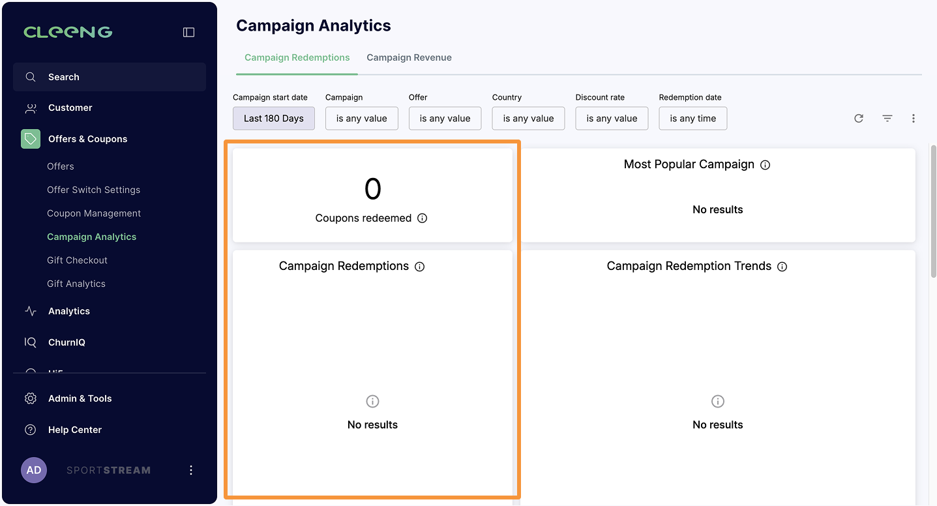
Task: Open Offer Switch Settings
Action: 94,190
